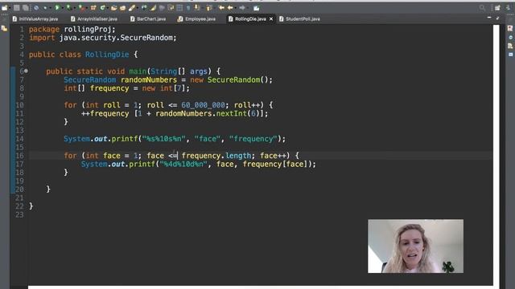Open the bottom view icon in right trim

pos(510,55)
